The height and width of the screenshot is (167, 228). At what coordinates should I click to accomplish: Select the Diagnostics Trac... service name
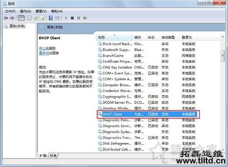coord(117,138)
